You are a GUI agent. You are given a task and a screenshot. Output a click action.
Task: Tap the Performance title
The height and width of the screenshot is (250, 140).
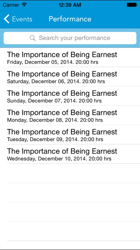coord(70,19)
